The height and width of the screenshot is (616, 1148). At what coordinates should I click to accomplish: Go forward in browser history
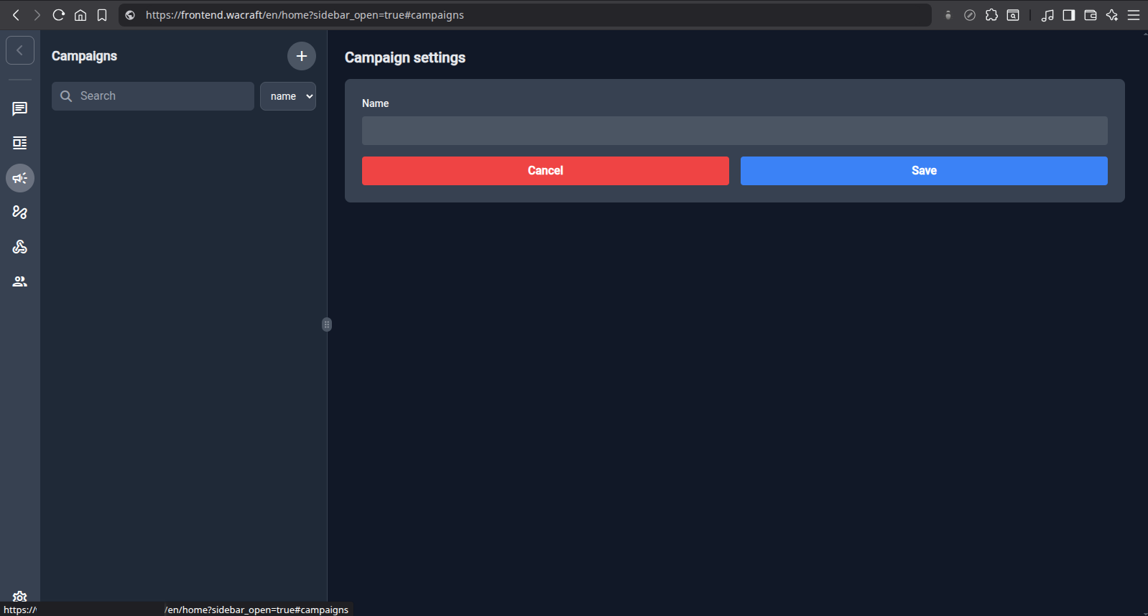(37, 15)
